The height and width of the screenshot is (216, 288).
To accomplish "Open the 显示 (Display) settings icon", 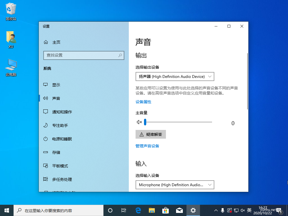I will tap(46, 85).
